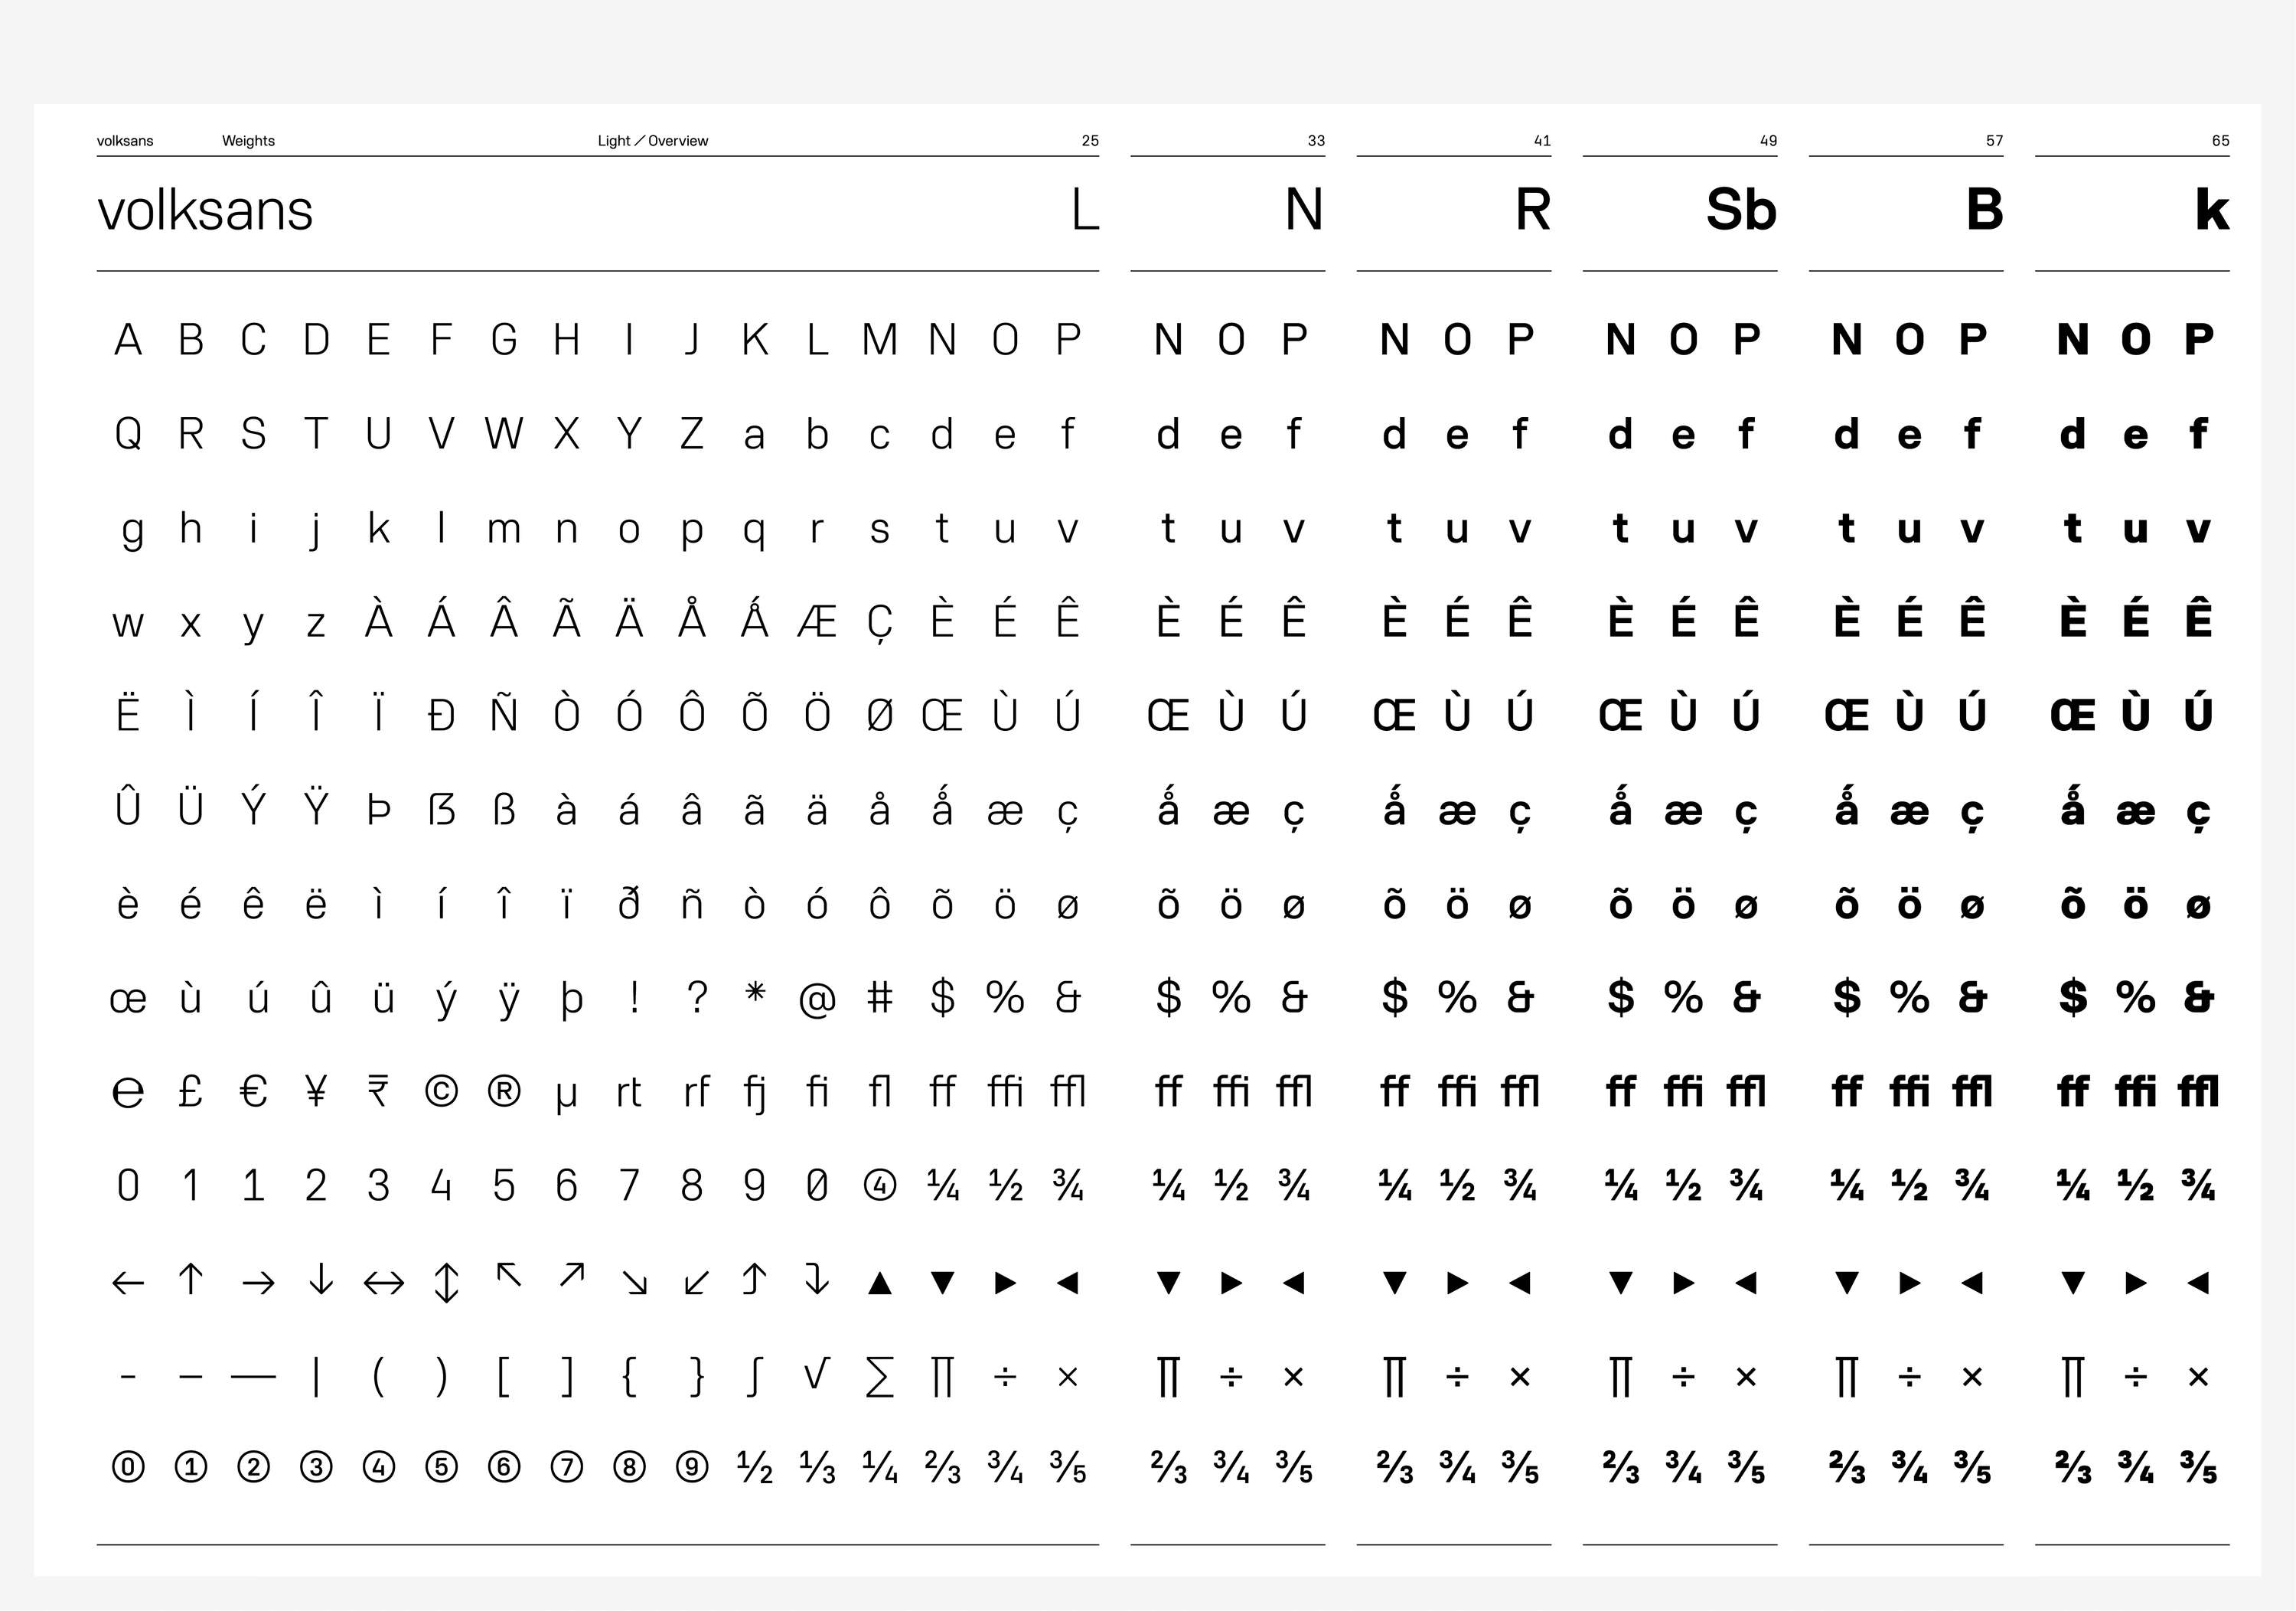Click the Ø capital glyph

click(880, 716)
